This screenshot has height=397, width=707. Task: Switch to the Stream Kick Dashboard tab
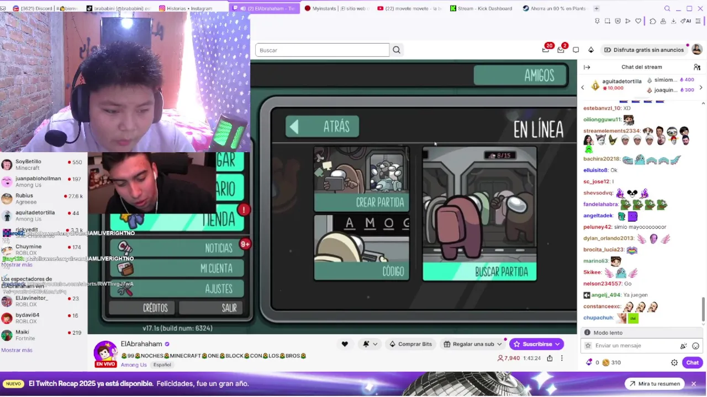[x=481, y=8]
